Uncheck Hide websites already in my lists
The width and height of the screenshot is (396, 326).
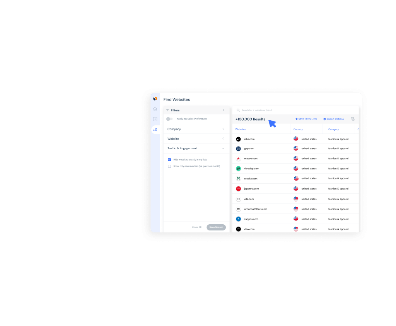coord(169,160)
